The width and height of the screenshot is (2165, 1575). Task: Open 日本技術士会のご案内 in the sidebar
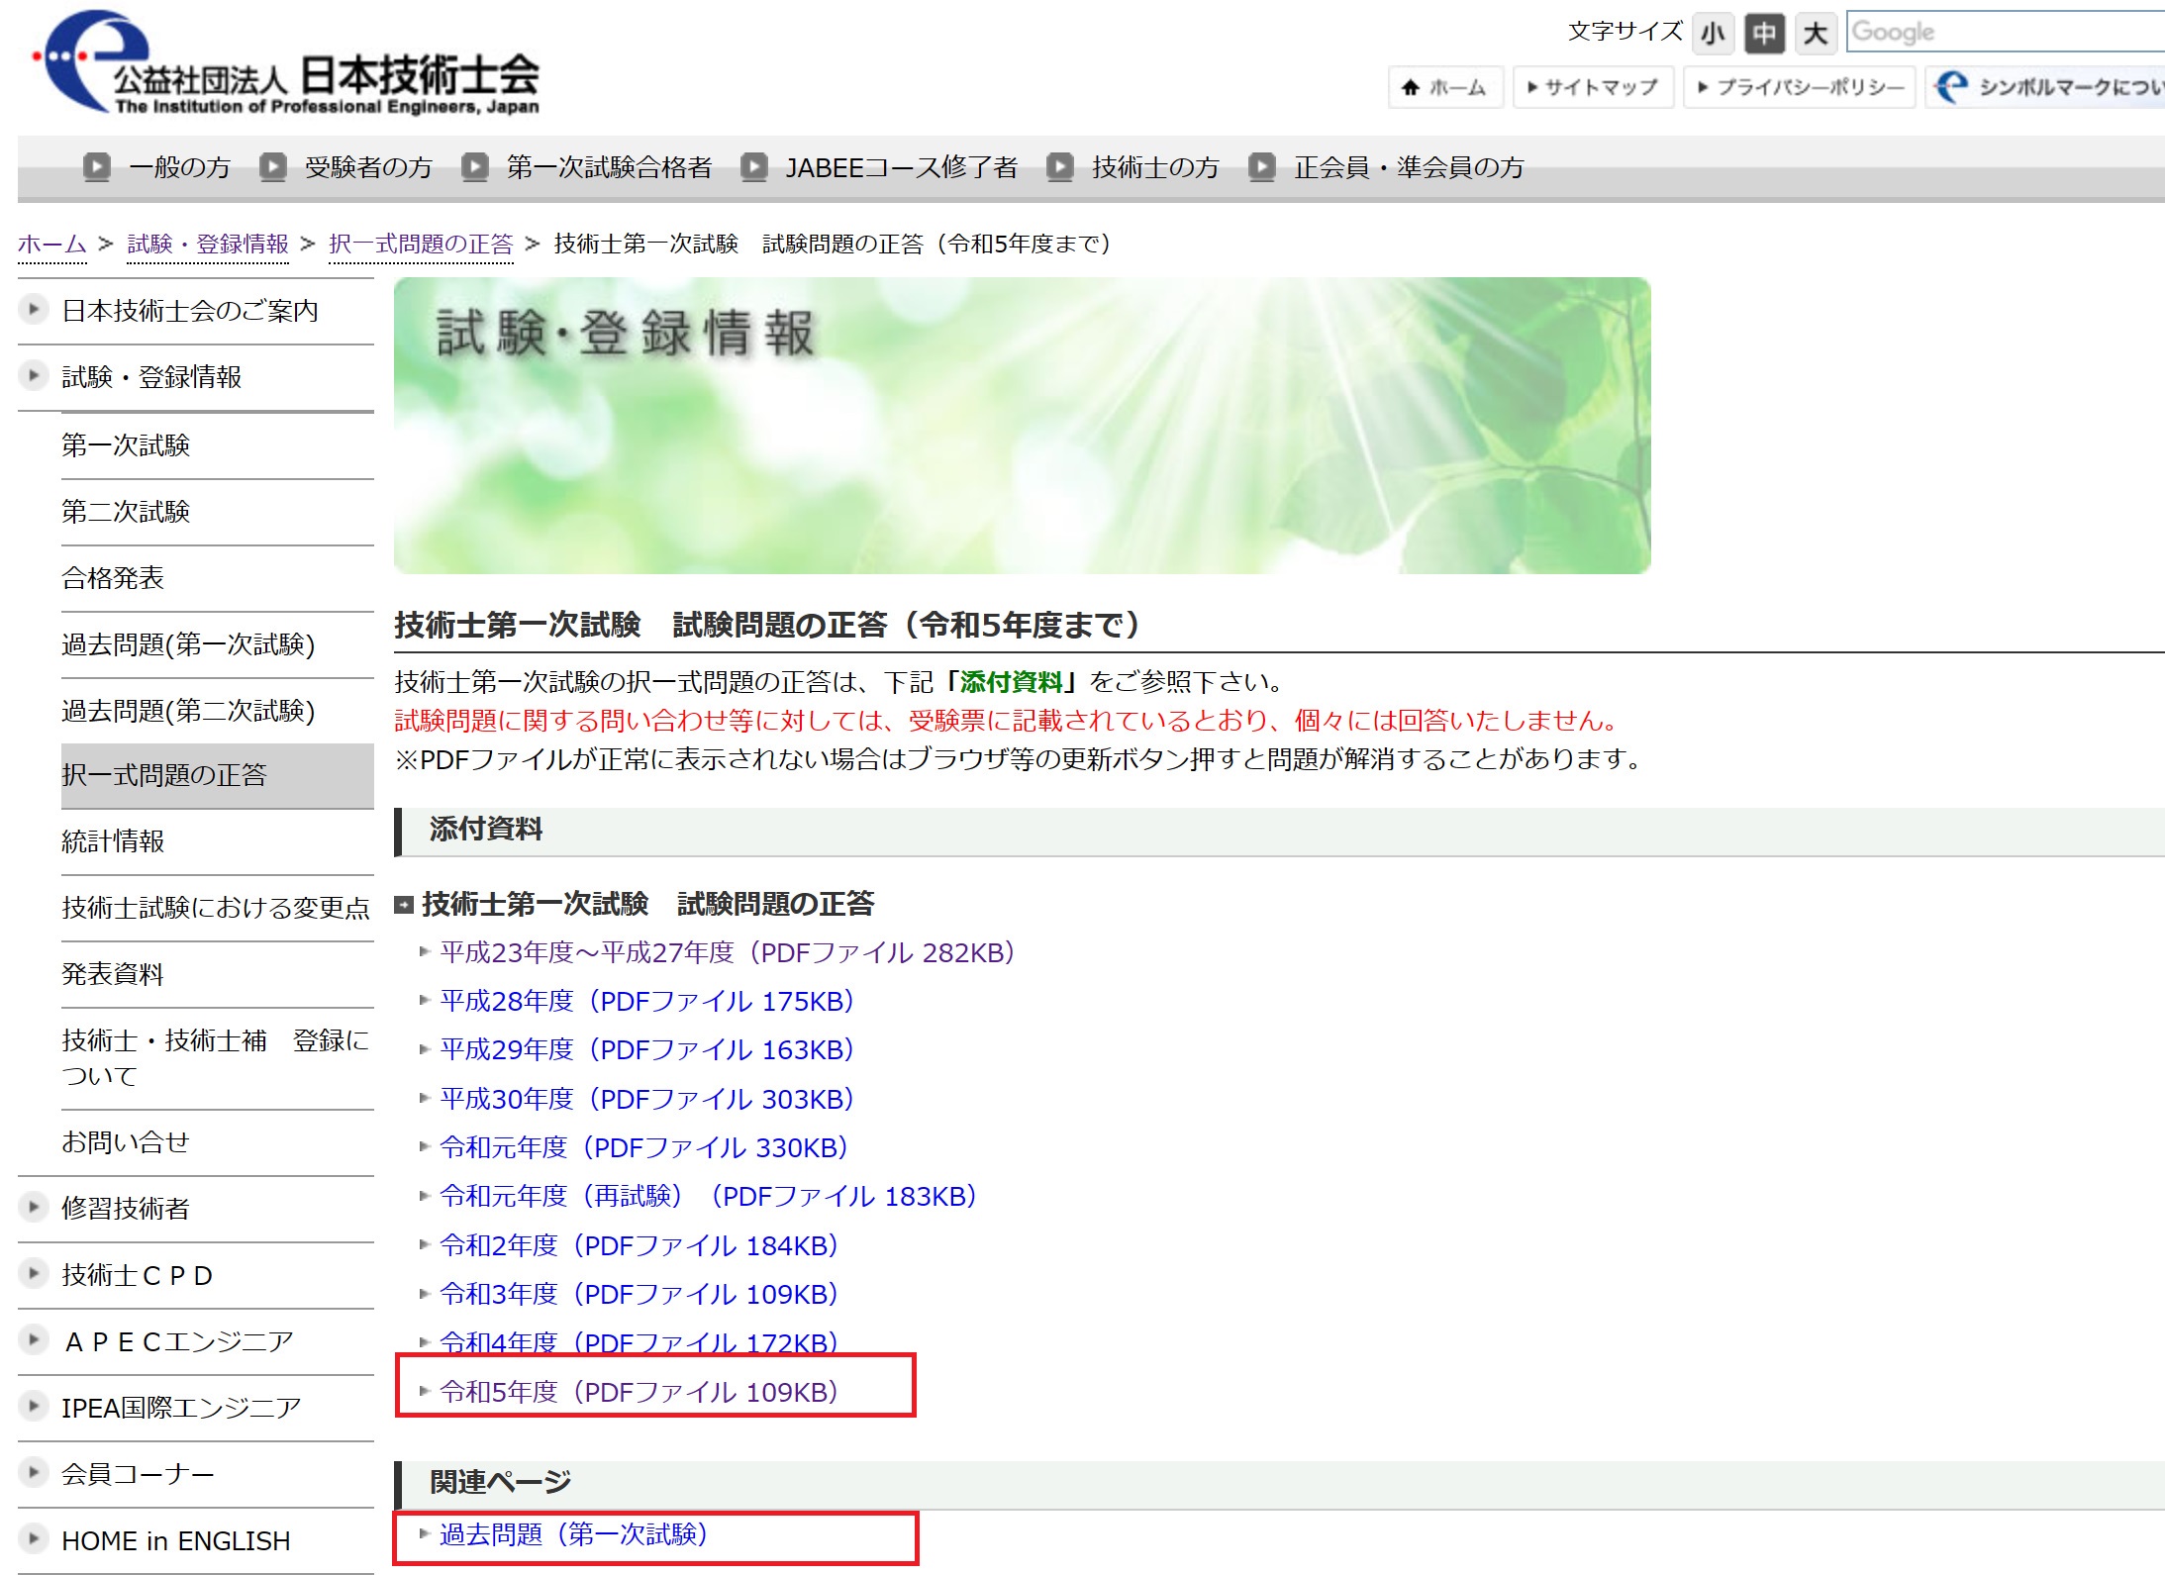point(190,311)
